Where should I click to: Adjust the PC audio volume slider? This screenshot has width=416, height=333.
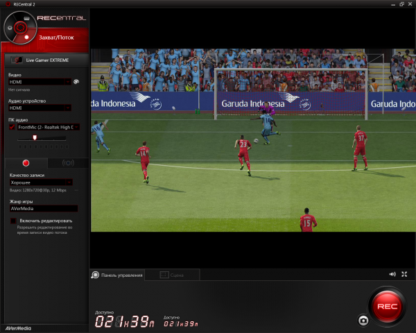pyautogui.click(x=35, y=137)
